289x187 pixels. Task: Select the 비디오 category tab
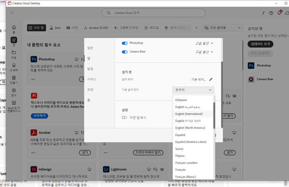[152, 28]
